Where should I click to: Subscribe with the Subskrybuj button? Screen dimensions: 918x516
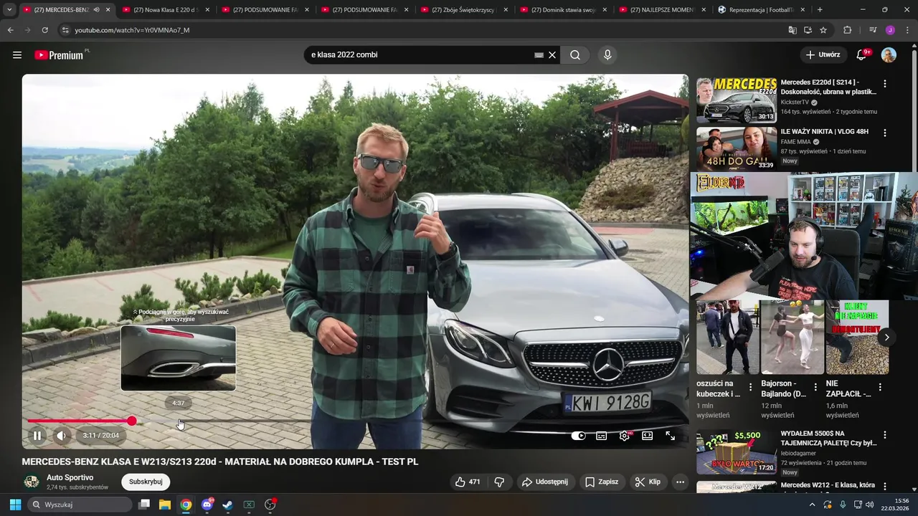pos(146,482)
